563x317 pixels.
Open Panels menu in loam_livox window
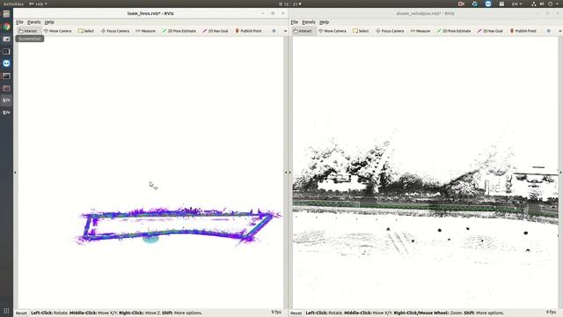coord(33,22)
